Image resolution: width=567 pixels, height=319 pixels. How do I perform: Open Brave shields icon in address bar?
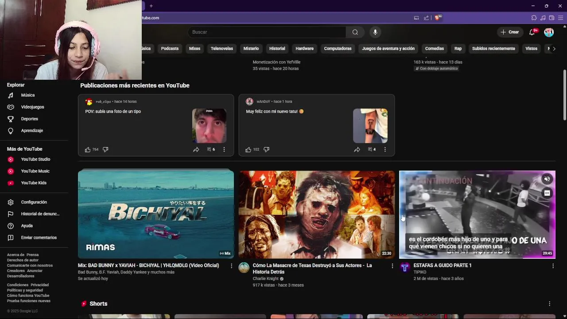tap(438, 18)
